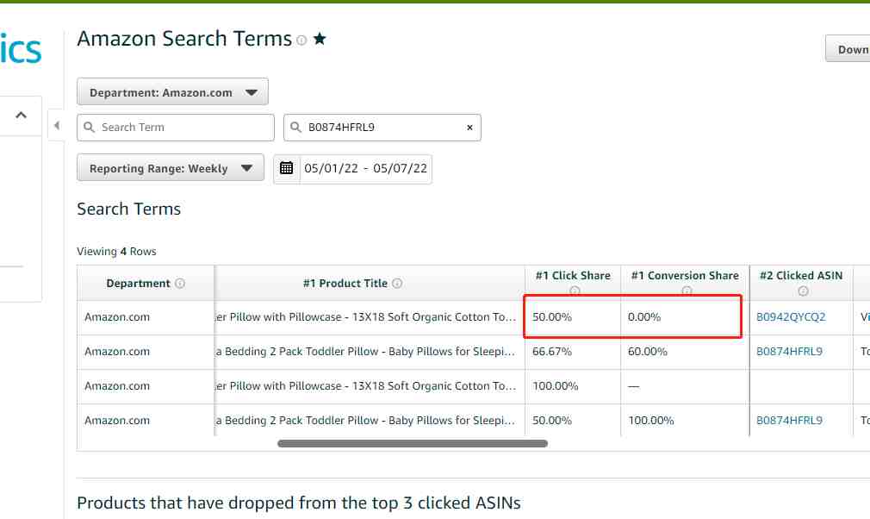This screenshot has width=870, height=519.
Task: Sort by the #1 Conversion Share column header
Action: 686,276
